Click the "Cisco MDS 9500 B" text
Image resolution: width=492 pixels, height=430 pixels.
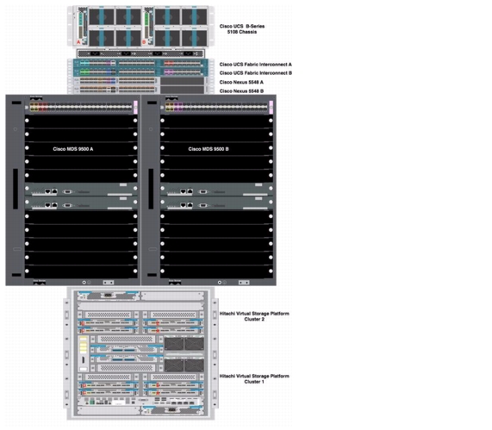[209, 149]
